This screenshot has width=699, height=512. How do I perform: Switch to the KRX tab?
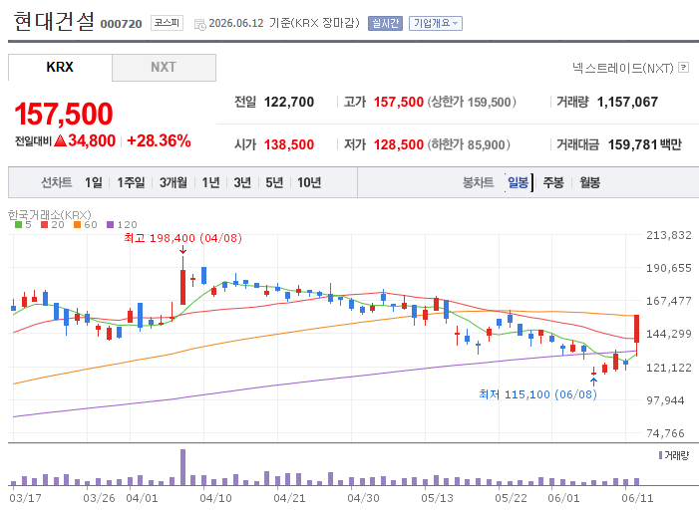[60, 67]
